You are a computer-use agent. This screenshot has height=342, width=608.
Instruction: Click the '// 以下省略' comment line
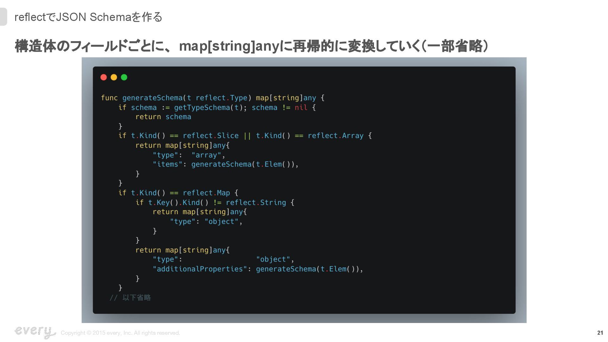[x=130, y=298]
